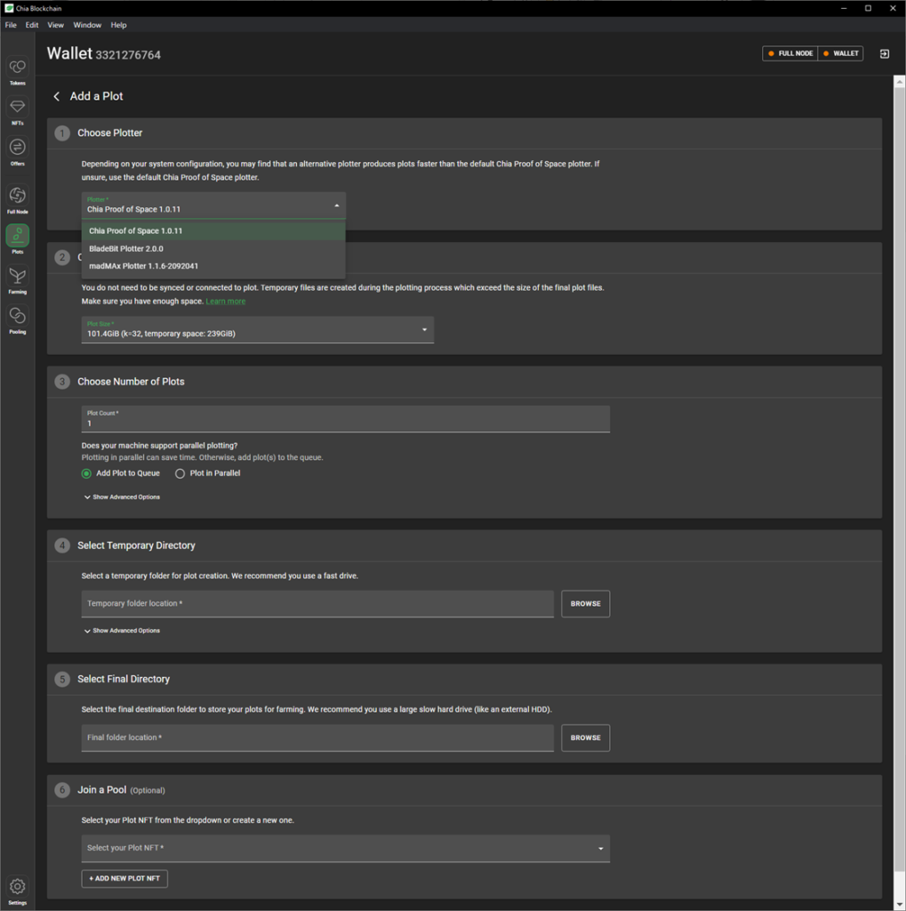906x911 pixels.
Task: Click the Choose Plotter heading
Action: [x=109, y=133]
